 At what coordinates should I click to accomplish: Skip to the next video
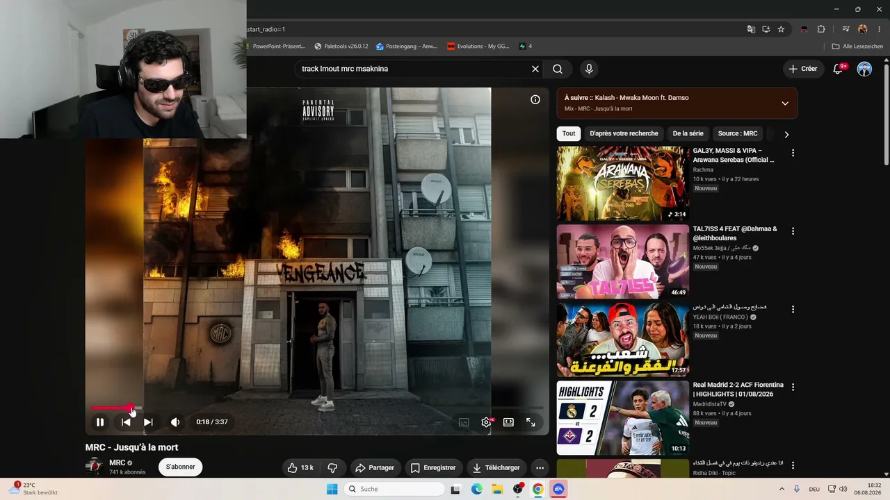tap(148, 422)
